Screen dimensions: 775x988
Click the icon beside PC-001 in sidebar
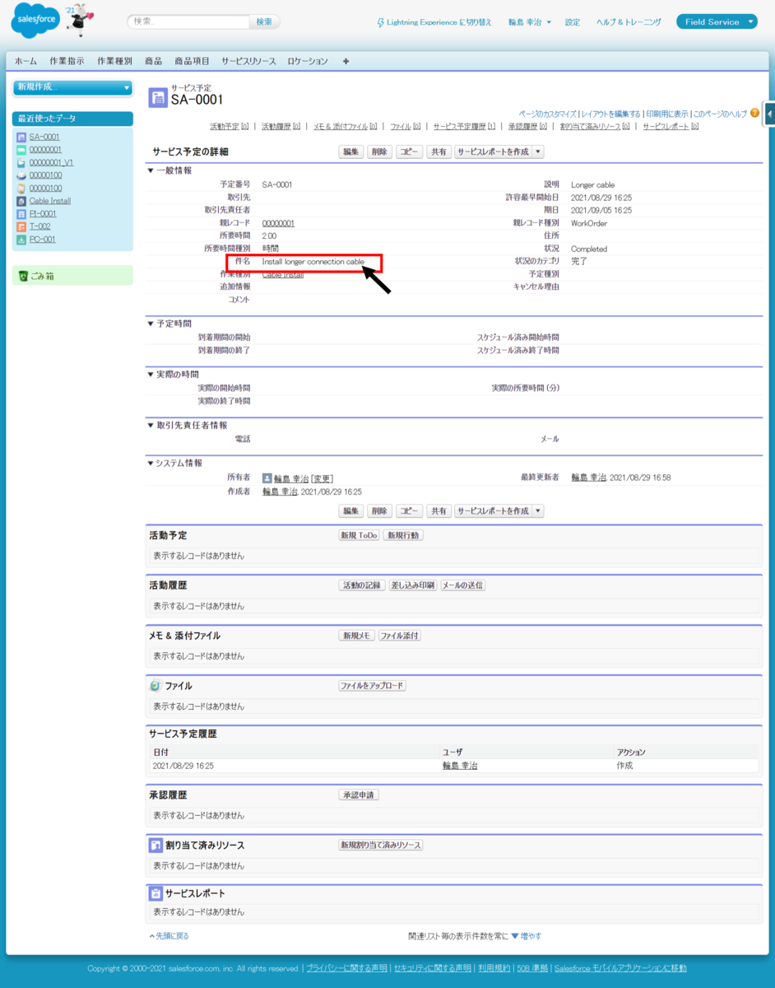pyautogui.click(x=21, y=240)
